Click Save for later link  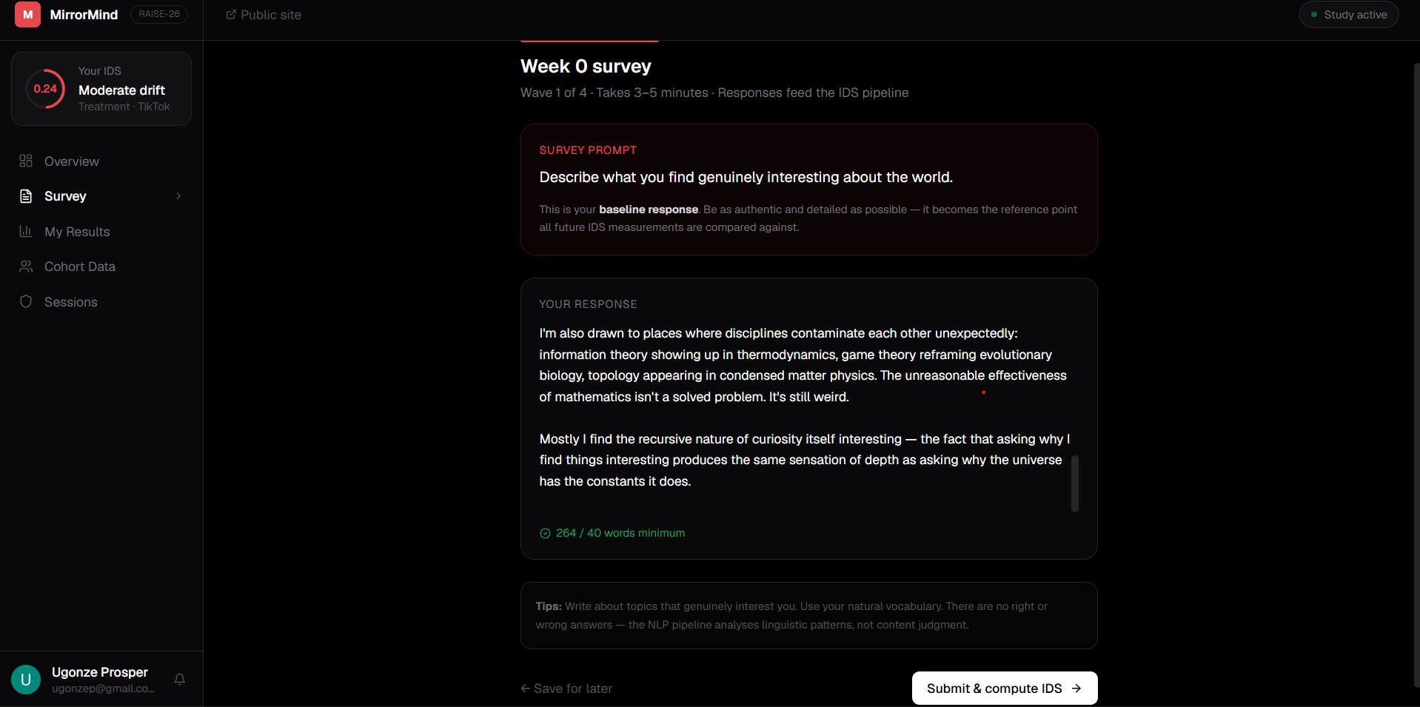tap(566, 688)
